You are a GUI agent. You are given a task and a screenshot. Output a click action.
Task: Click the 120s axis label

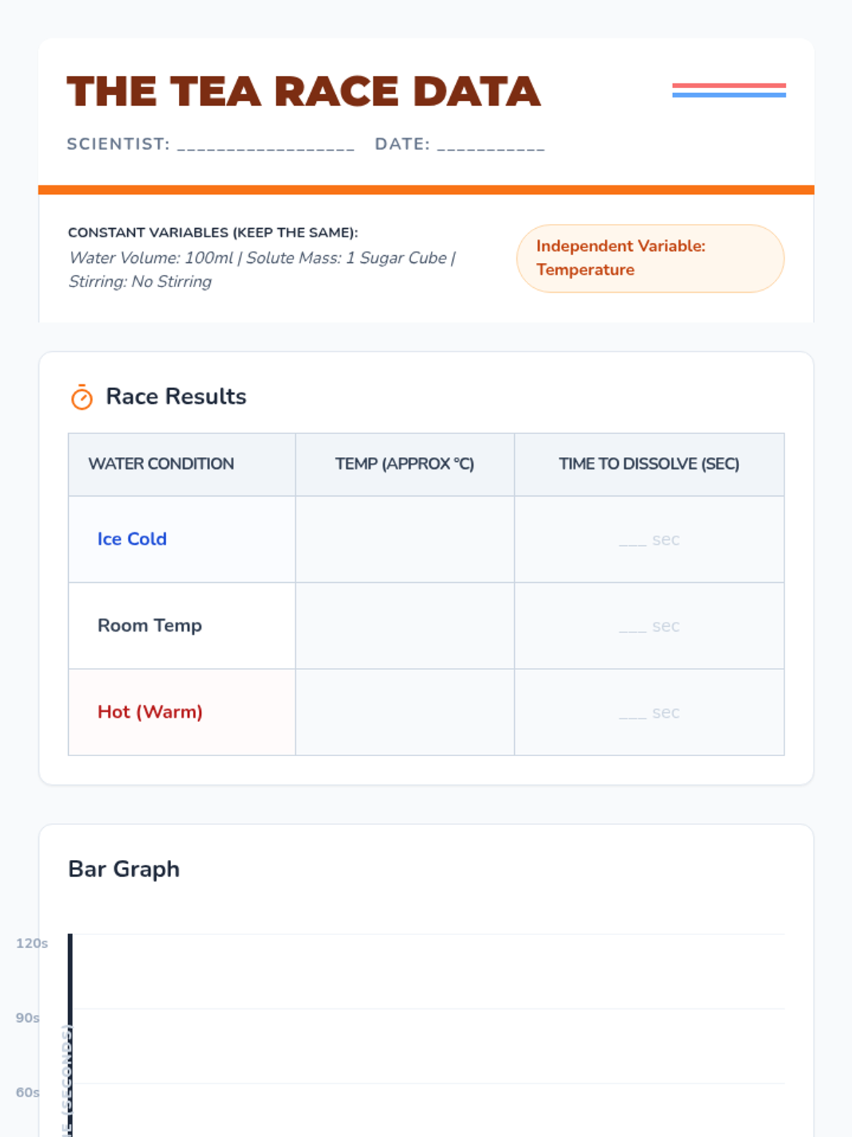32,944
